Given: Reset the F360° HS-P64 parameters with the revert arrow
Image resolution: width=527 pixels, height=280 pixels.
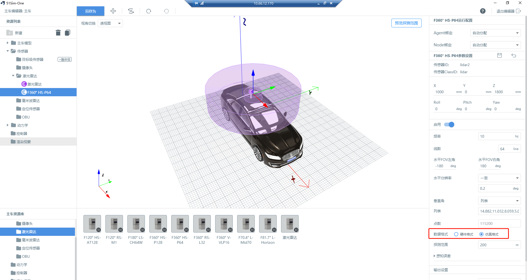Looking at the screenshot, I should (x=514, y=55).
